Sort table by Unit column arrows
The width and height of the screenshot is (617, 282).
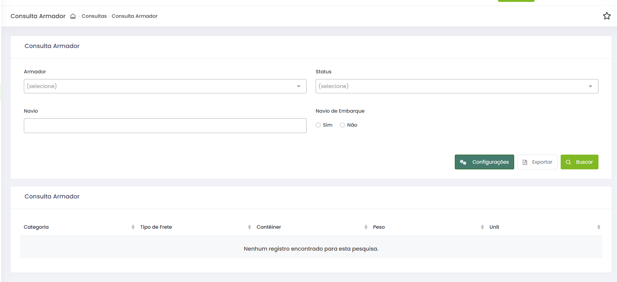coord(599,227)
